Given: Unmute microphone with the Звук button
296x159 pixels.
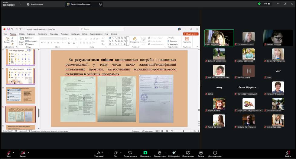Looking at the screenshot, I should pos(8,153).
